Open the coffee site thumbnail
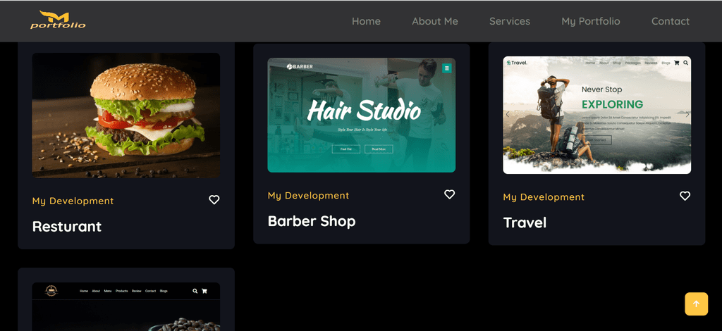Image resolution: width=722 pixels, height=331 pixels. [126, 306]
